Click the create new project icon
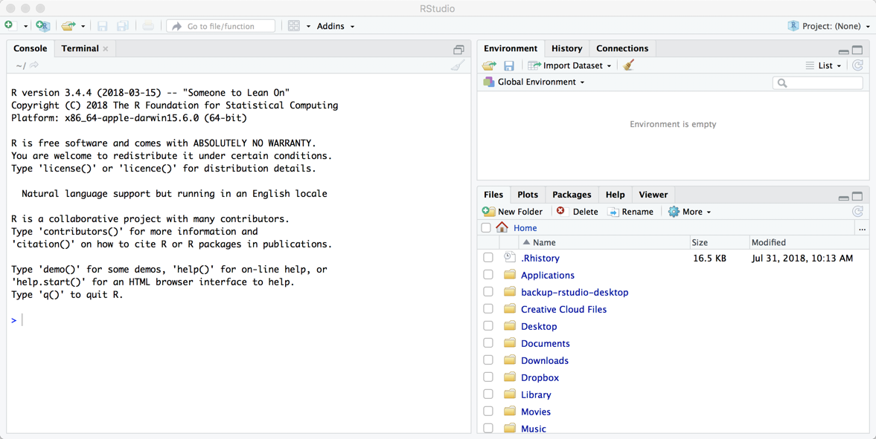 pos(42,26)
